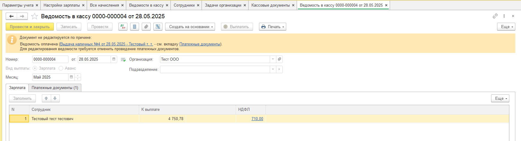Open the Выдача наличных №4 link
Image resolution: width=521 pixels, height=141 pixels.
click(x=106, y=44)
